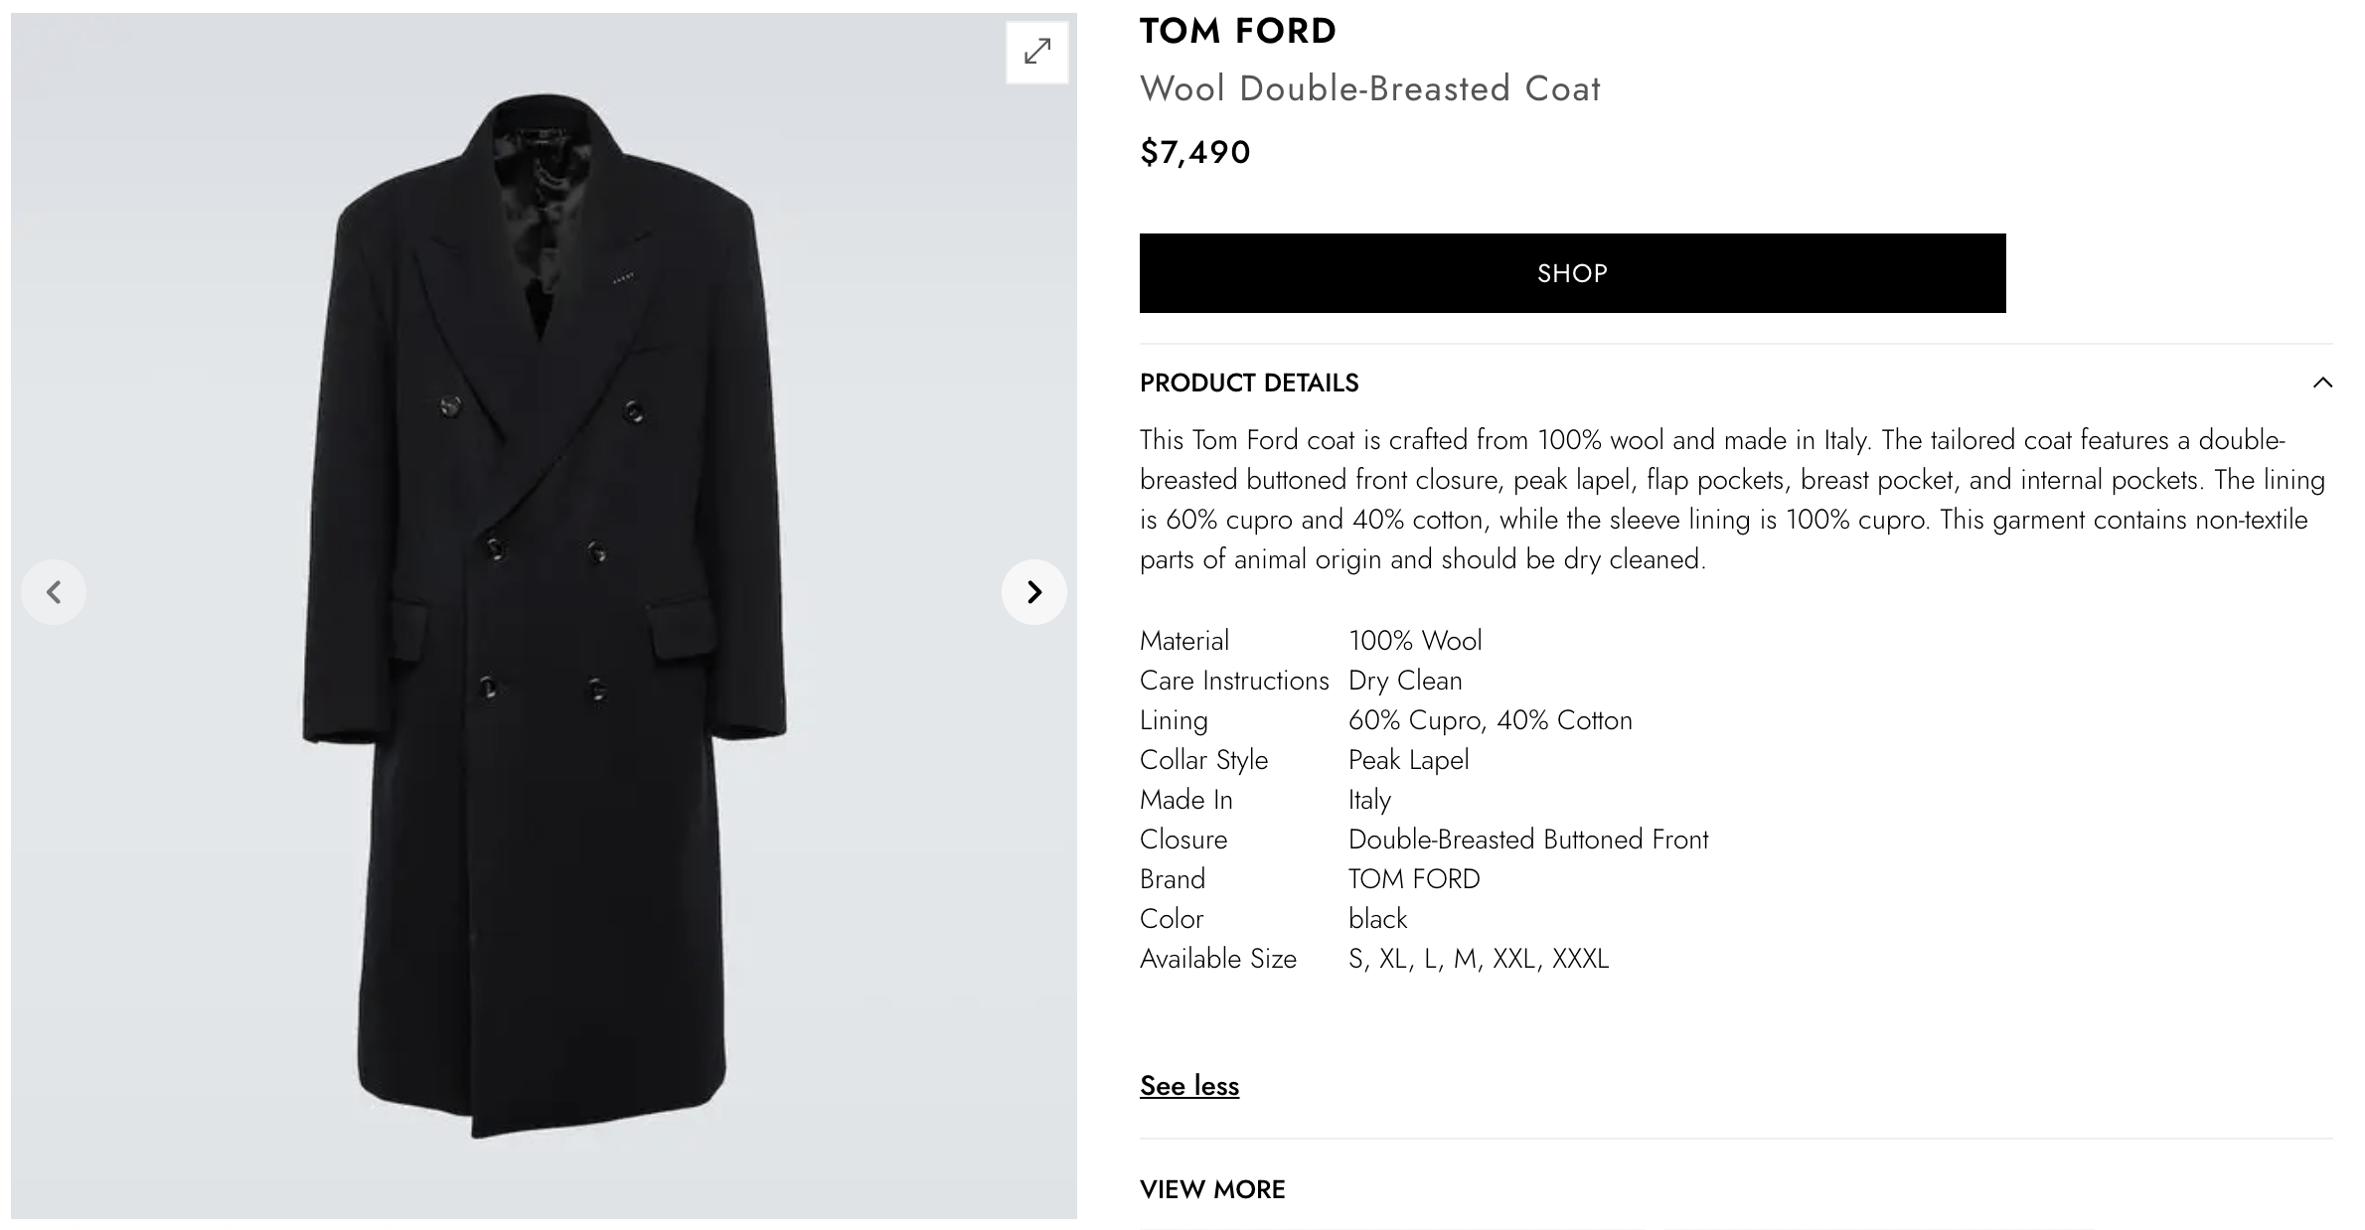Viewport: 2365px width, 1230px height.
Task: Advance to the next product image
Action: (1033, 592)
